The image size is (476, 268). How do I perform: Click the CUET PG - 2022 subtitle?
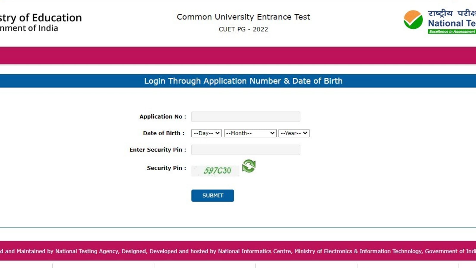pyautogui.click(x=243, y=29)
